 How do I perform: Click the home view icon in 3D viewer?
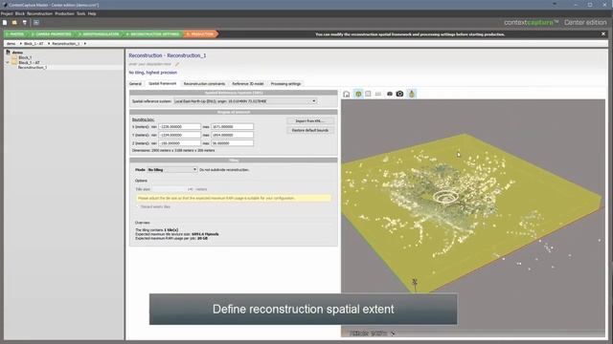(347, 94)
